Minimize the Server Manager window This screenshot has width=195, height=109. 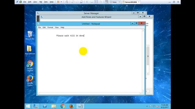[x=134, y=13]
